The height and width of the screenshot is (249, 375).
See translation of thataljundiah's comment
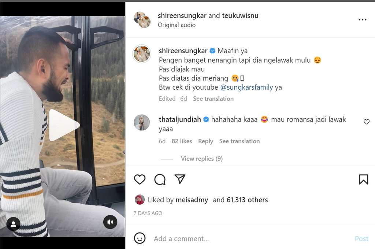tap(239, 141)
